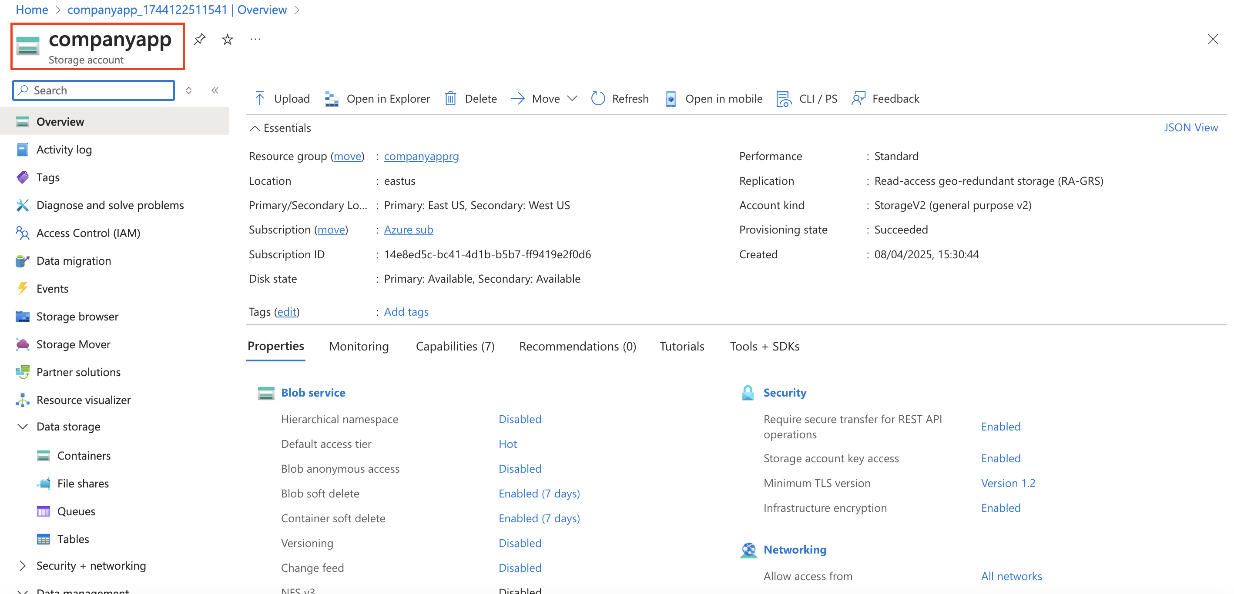Open Resource visualizer icon
The height and width of the screenshot is (594, 1234).
pyautogui.click(x=23, y=399)
